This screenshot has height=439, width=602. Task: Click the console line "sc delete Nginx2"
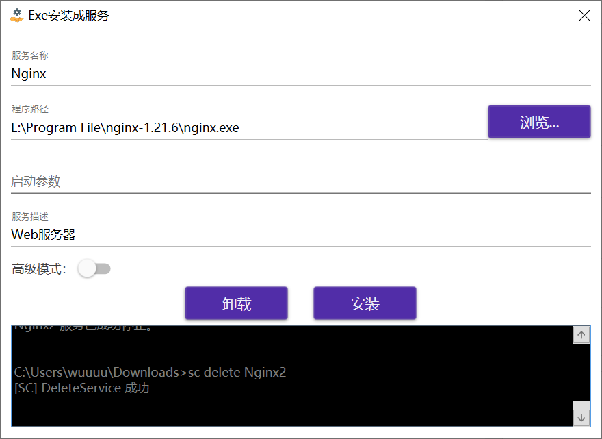point(237,373)
